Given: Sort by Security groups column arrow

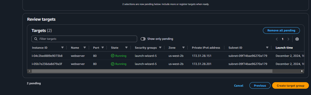Looking at the screenshot, I should coord(160,48).
